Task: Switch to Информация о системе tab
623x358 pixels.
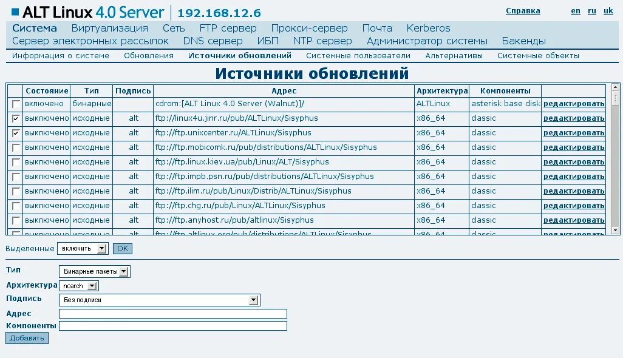Action: point(60,56)
